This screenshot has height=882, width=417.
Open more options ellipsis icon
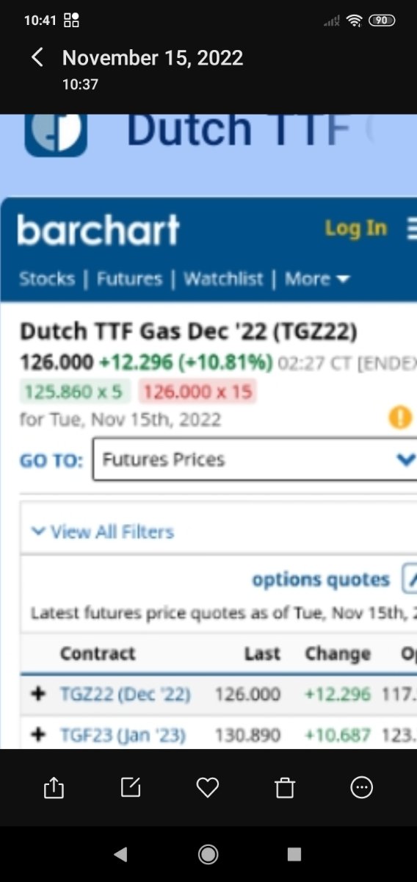362,788
